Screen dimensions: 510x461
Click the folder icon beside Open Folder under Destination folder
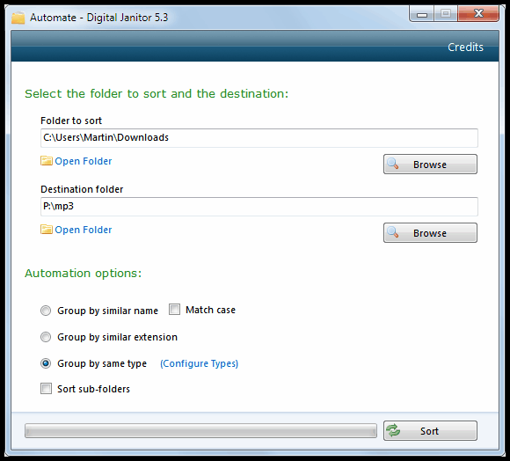click(47, 230)
